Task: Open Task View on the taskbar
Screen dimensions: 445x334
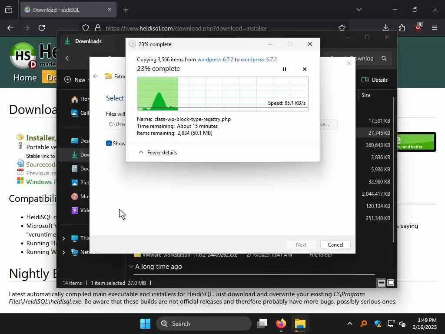Action: (262, 324)
